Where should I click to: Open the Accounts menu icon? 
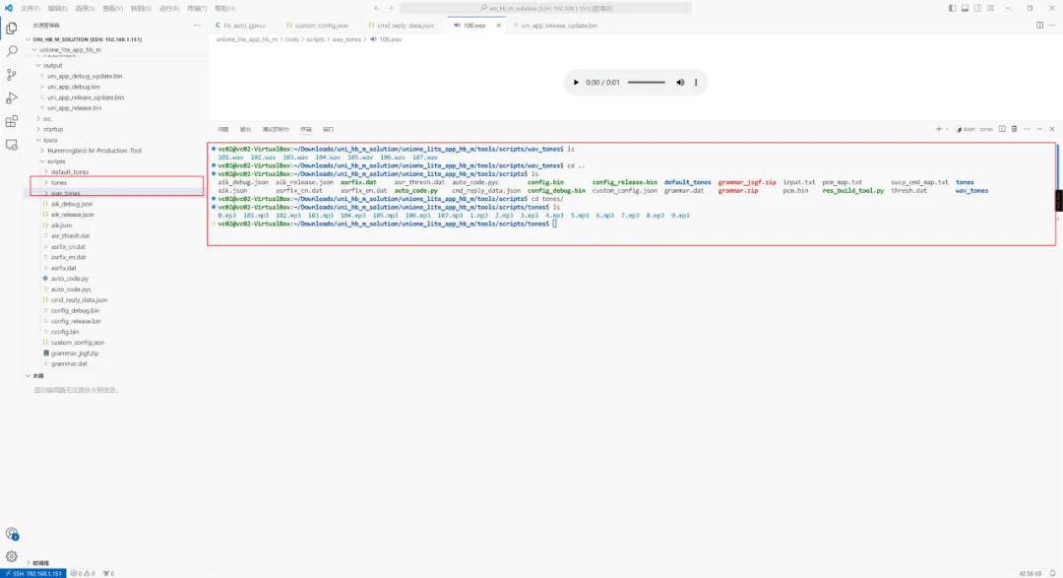tap(12, 534)
